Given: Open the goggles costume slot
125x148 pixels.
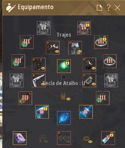Looking at the screenshot, I should click(53, 48).
